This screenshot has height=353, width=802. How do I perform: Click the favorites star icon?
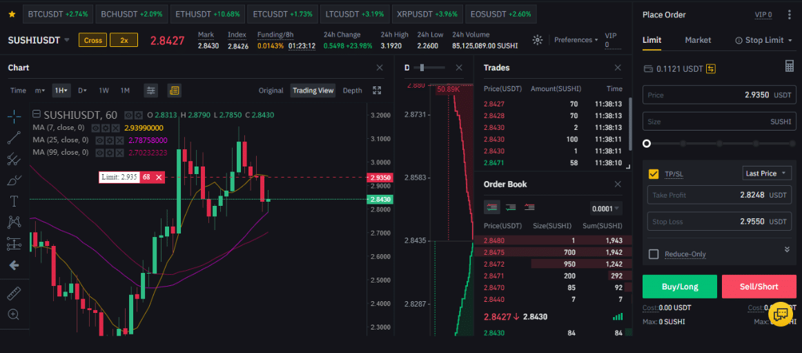coord(12,15)
